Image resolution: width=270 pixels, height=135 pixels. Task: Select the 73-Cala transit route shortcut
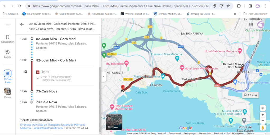pyautogui.click(x=8, y=76)
